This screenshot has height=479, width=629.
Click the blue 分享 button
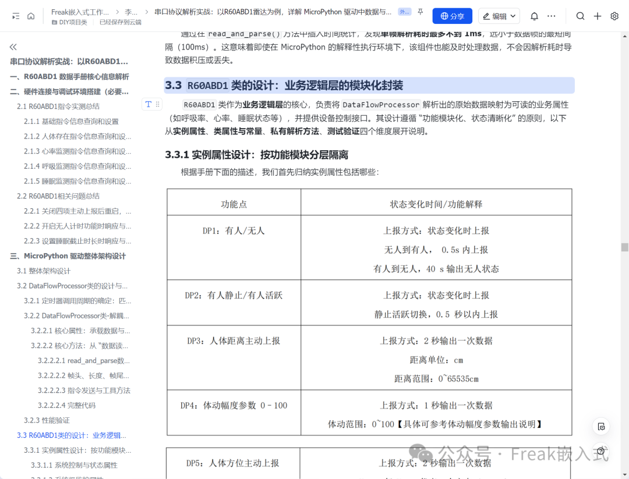[452, 16]
